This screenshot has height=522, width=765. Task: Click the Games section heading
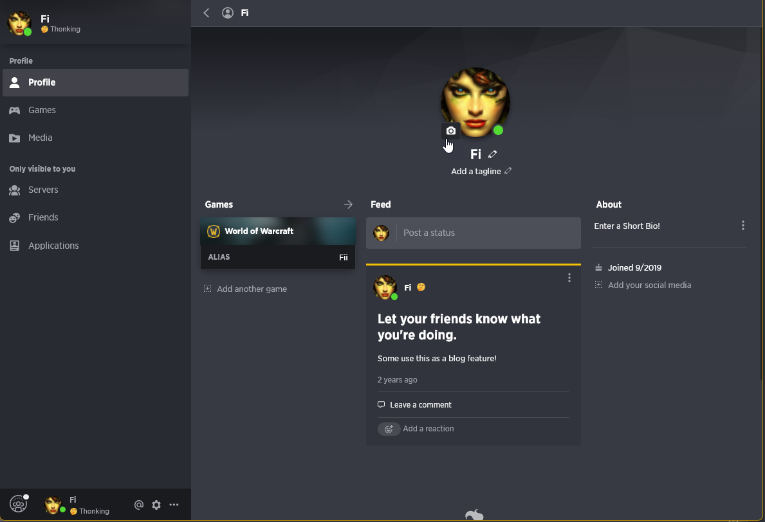219,204
